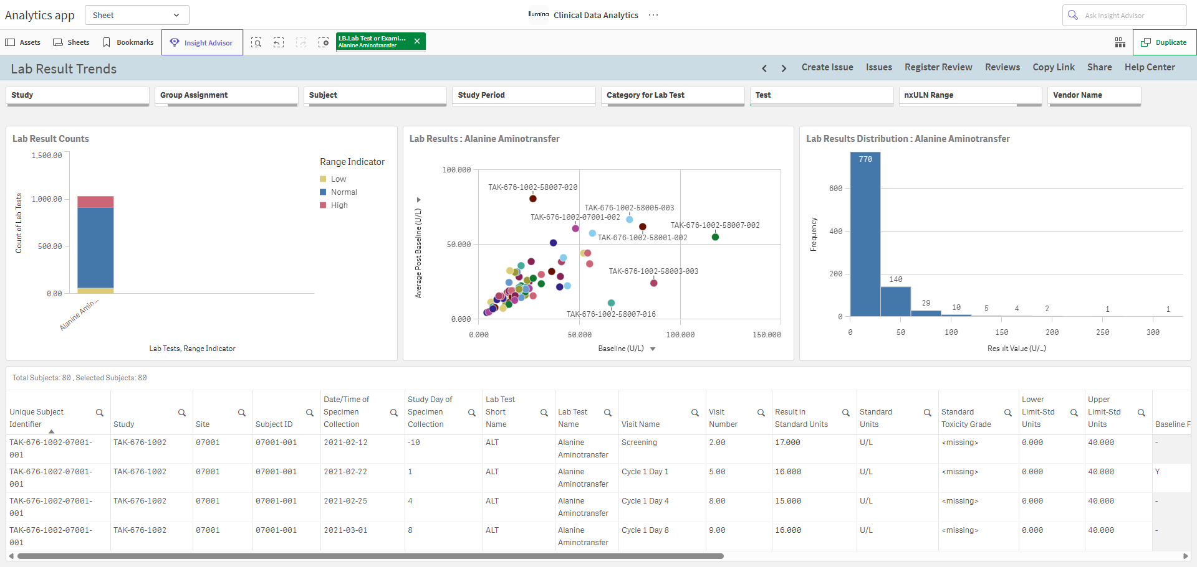Click the step back selections icon

click(x=279, y=42)
